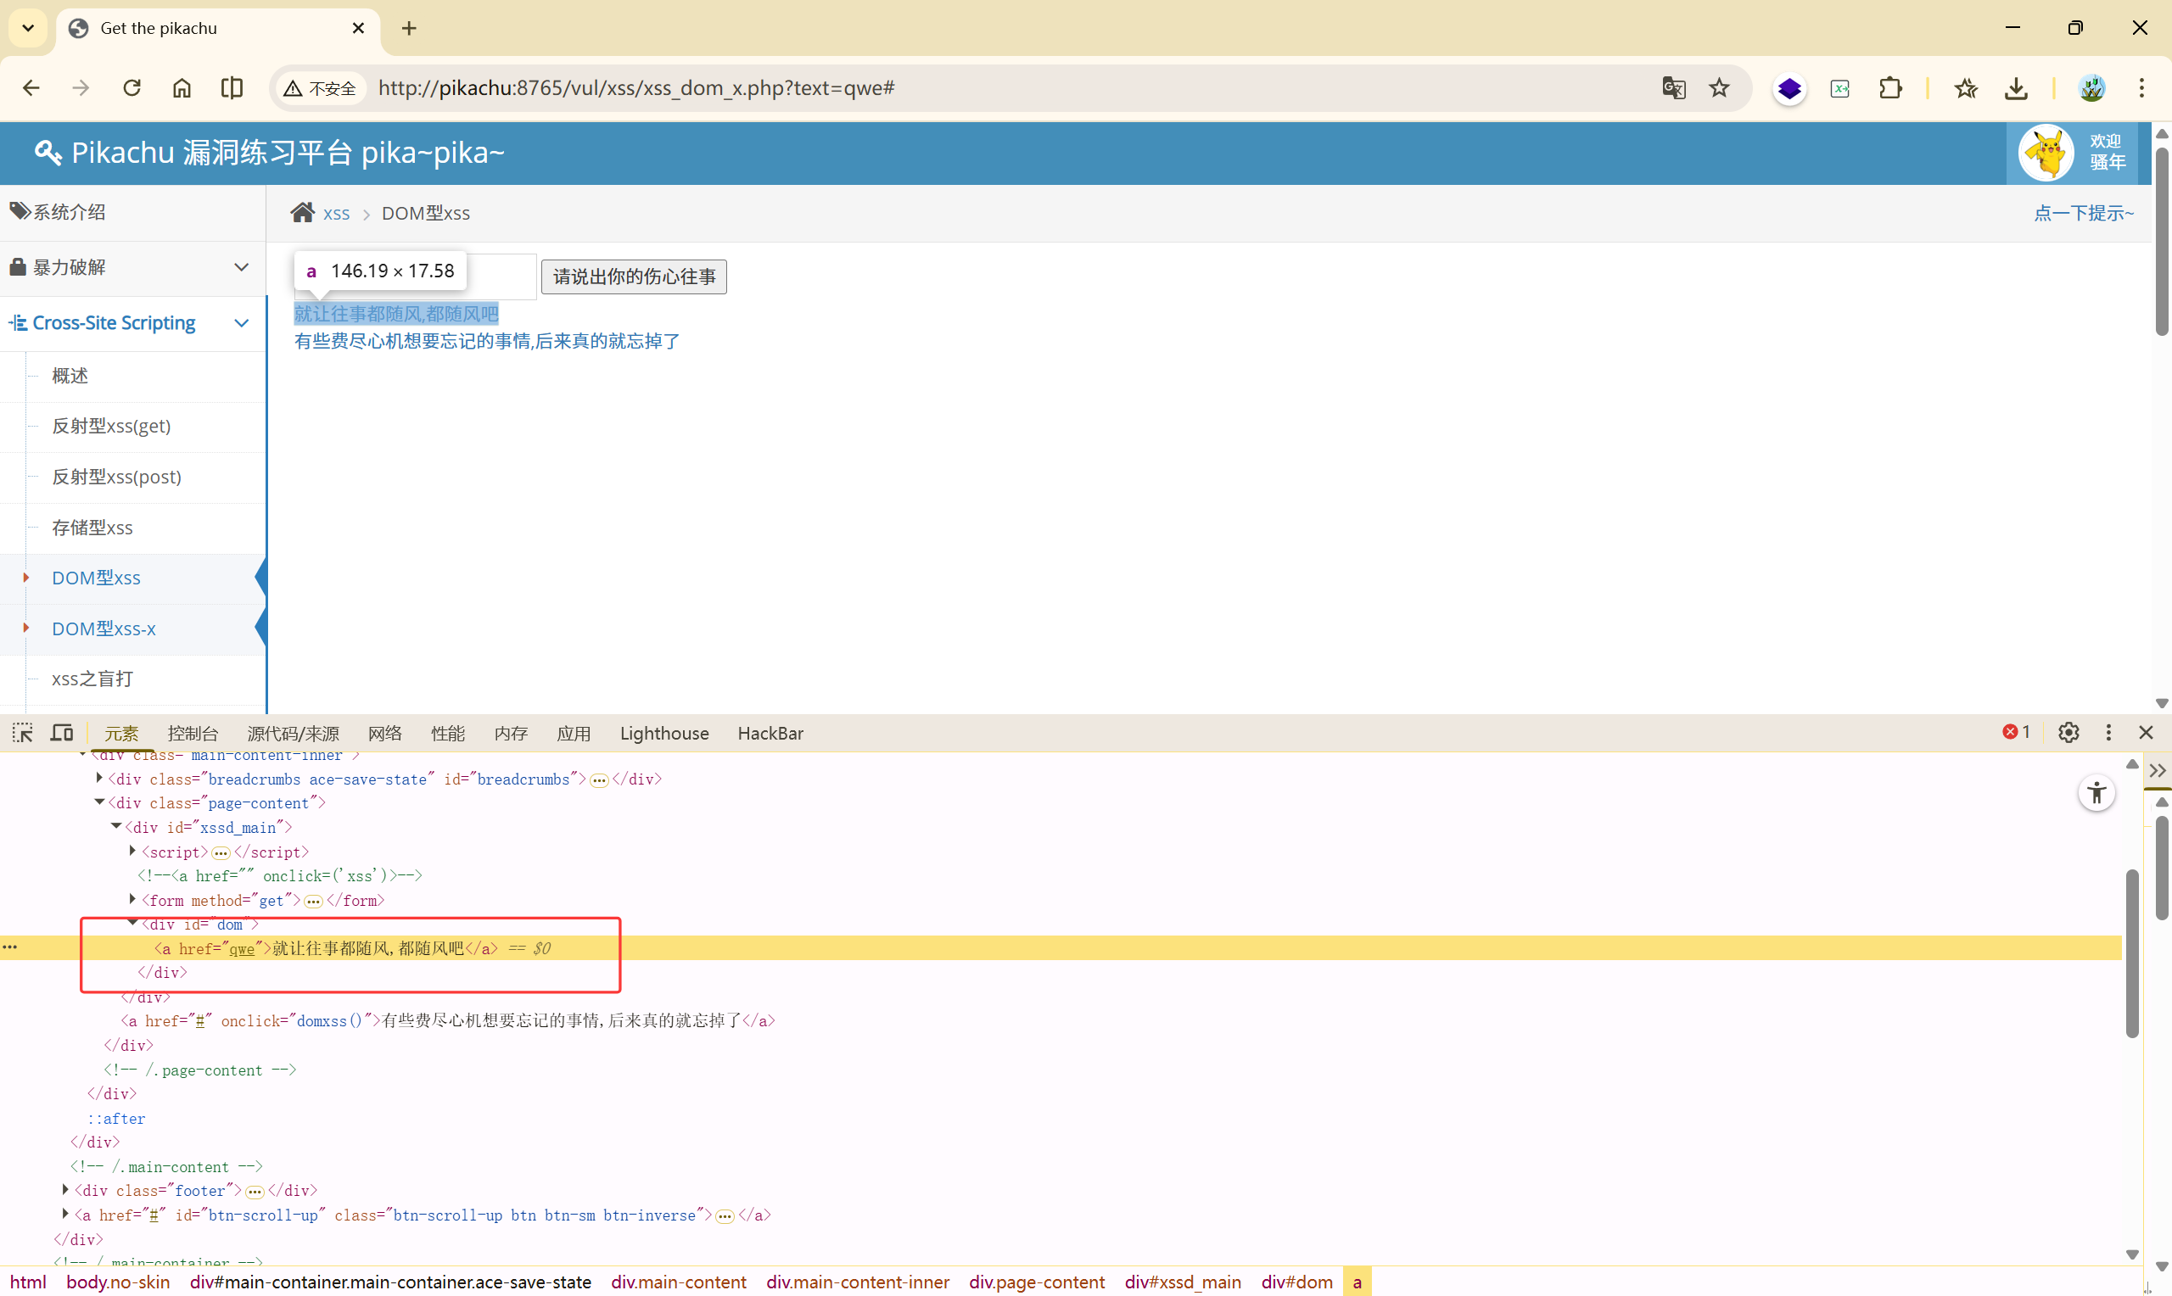Viewport: 2172px width, 1296px height.
Task: Switch to the 控制台 DevTools tab
Action: click(192, 734)
